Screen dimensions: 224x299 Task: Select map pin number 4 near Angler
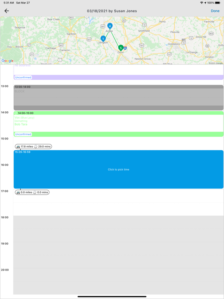click(x=110, y=26)
